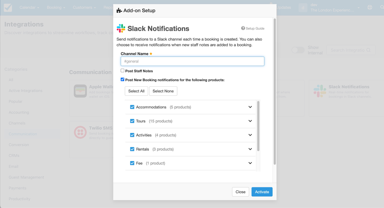The image size is (384, 208).
Task: Select the Conversion category
Action: click(x=19, y=145)
